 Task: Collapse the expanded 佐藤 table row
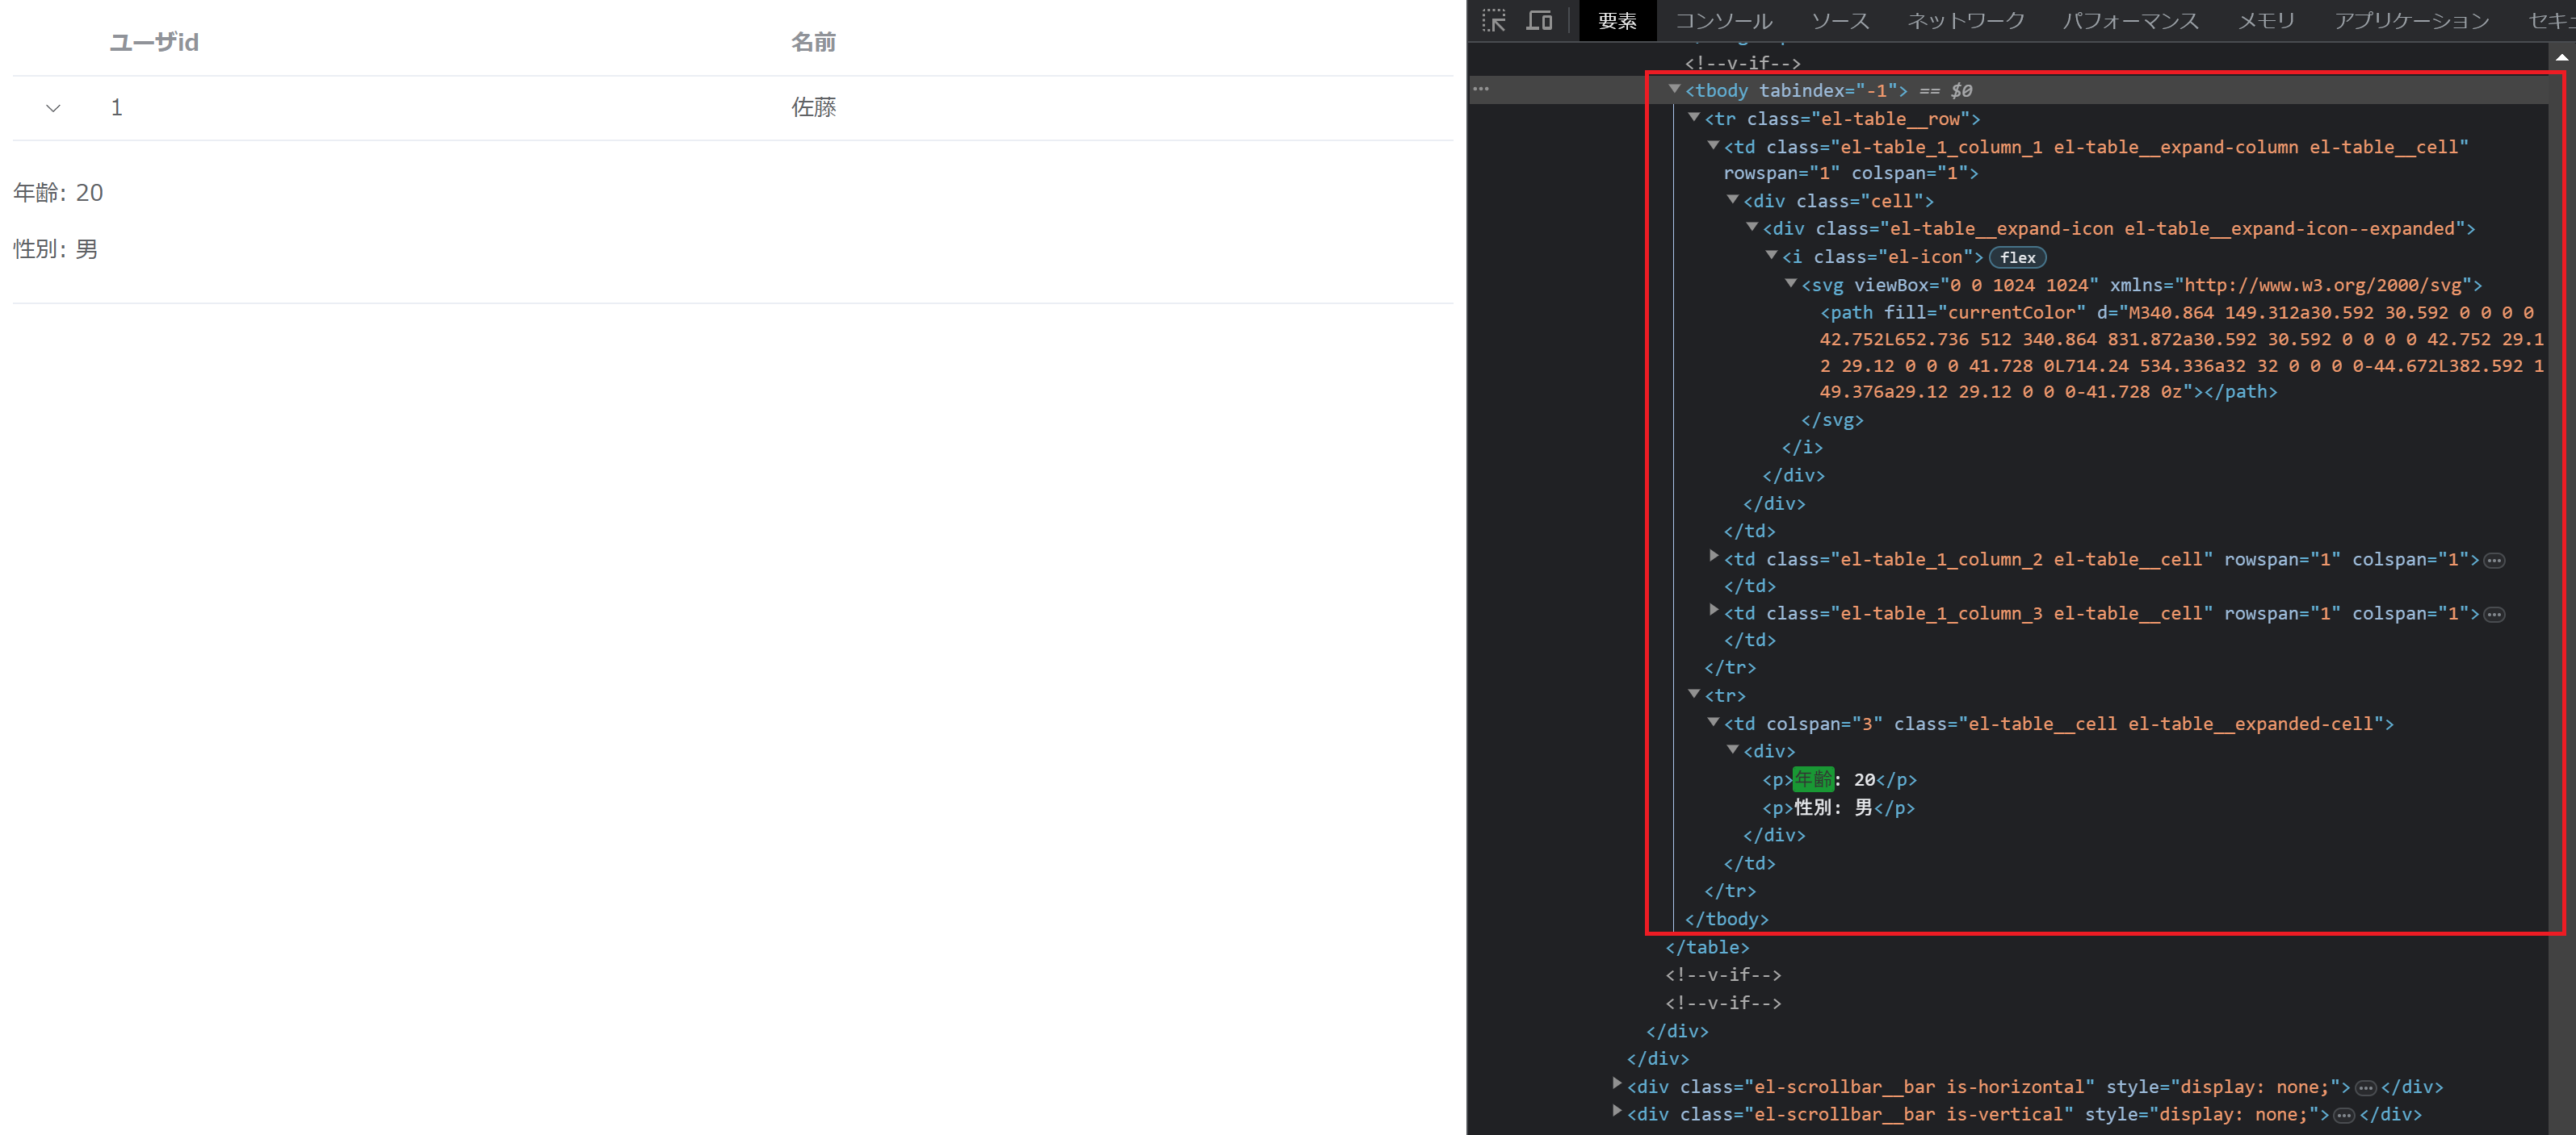click(54, 108)
